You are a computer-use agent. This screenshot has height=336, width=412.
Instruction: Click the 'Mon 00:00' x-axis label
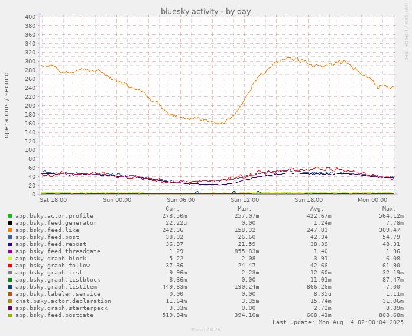tap(372, 200)
